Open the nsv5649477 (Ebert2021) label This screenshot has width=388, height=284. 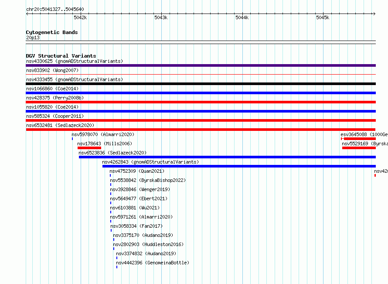[139, 198]
